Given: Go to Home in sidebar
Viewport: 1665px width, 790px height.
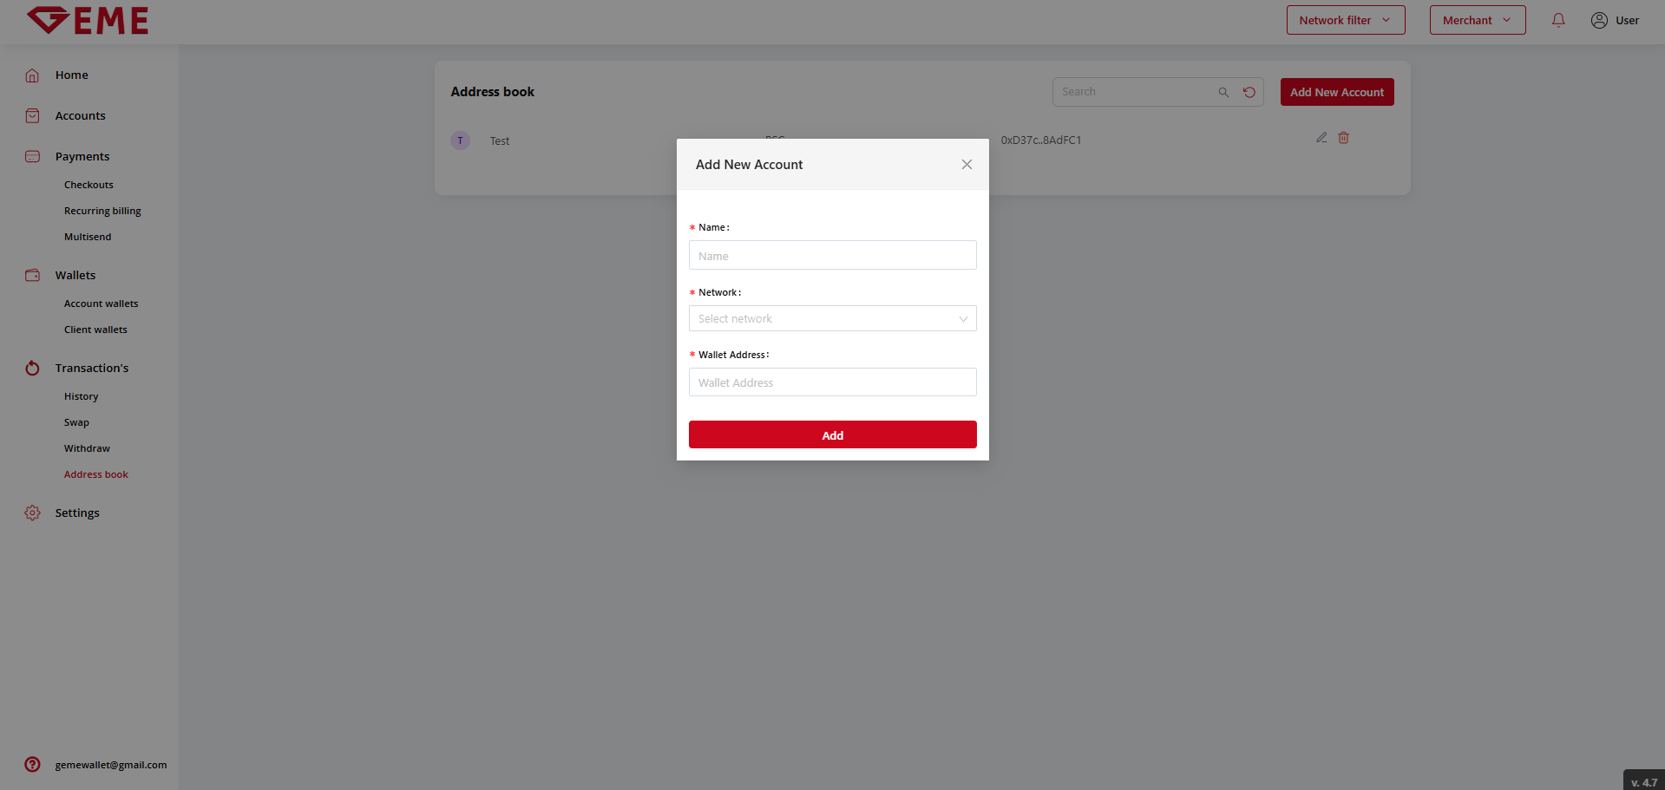Looking at the screenshot, I should [71, 75].
